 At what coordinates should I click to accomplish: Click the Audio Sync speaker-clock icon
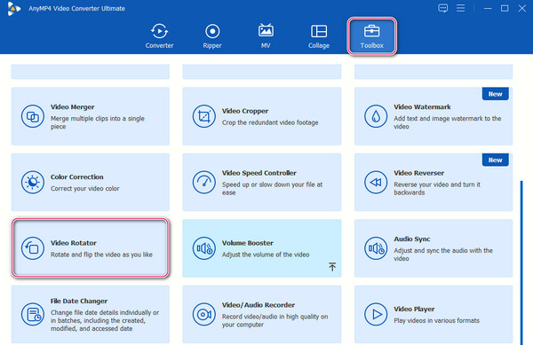(376, 248)
